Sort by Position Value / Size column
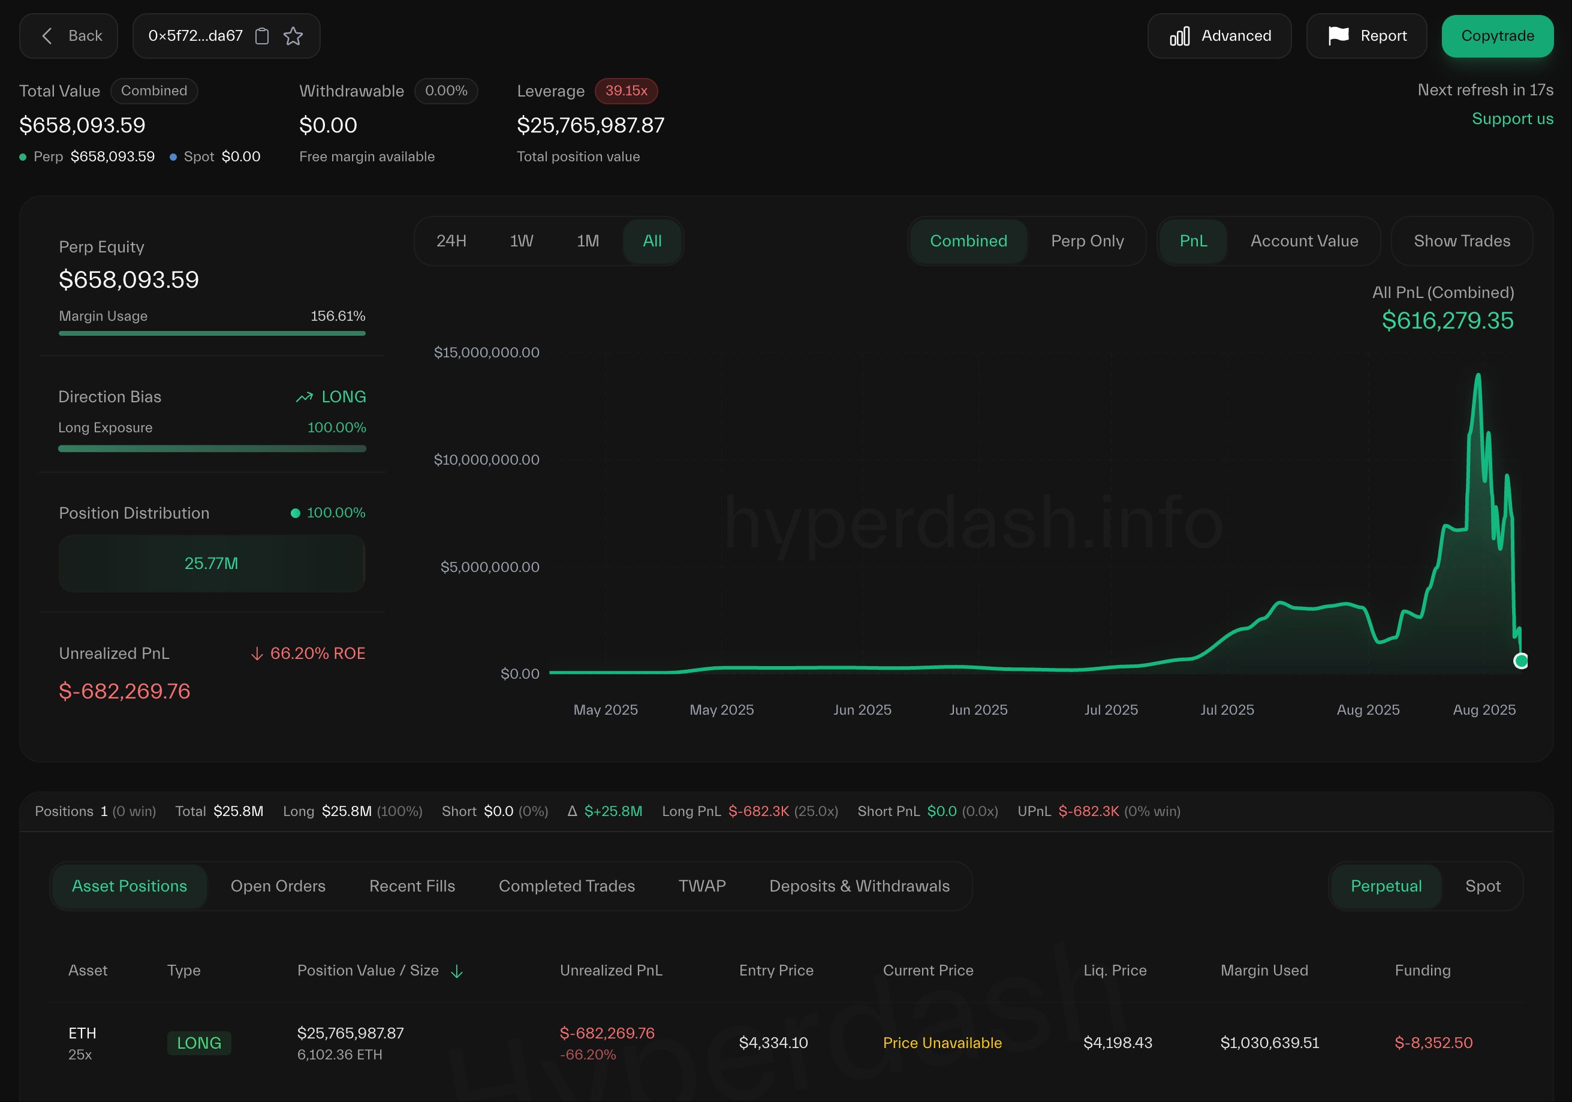Viewport: 1572px width, 1102px height. (368, 971)
